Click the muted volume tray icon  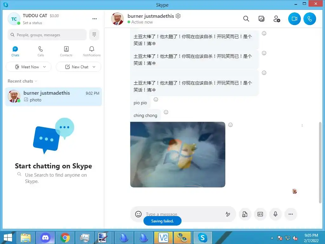coord(295,238)
